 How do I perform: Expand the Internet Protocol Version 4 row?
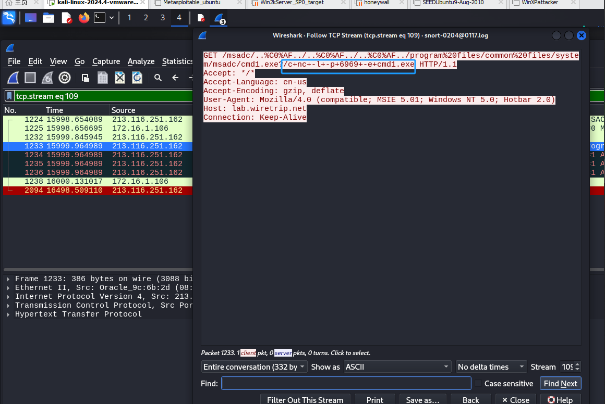click(8, 297)
